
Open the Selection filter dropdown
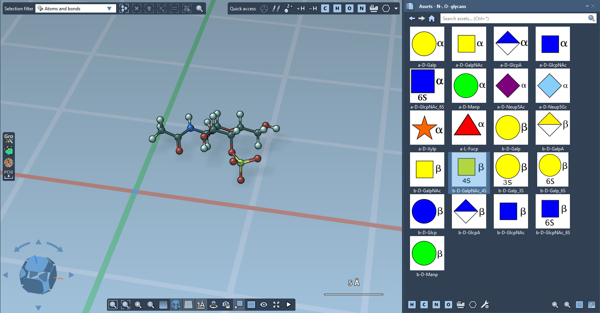109,8
